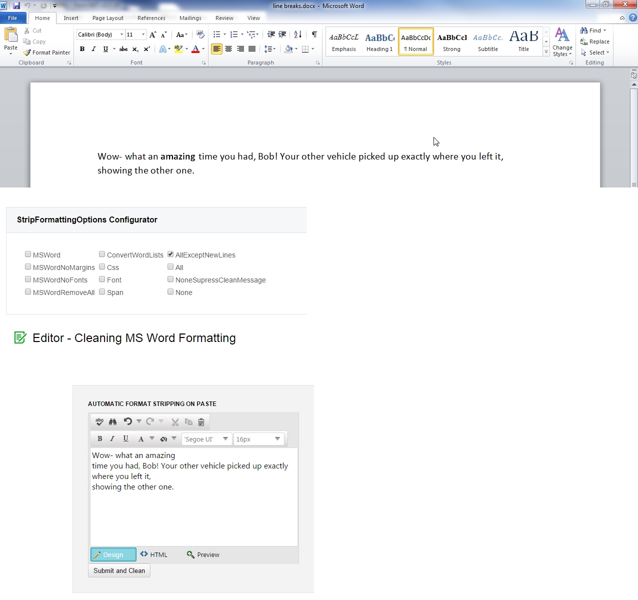The image size is (638, 600).
Task: Apply superscript formatting
Action: [146, 49]
